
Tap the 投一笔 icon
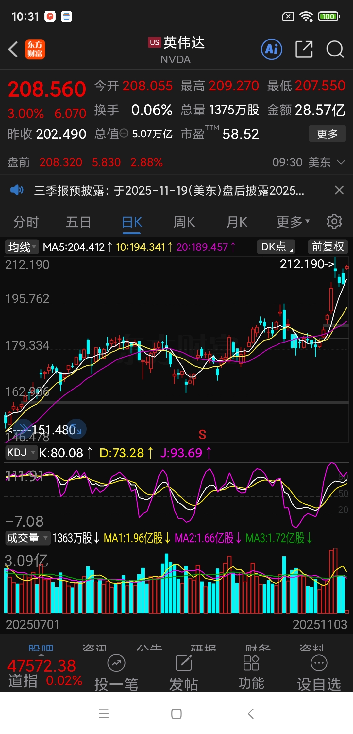pos(116,663)
